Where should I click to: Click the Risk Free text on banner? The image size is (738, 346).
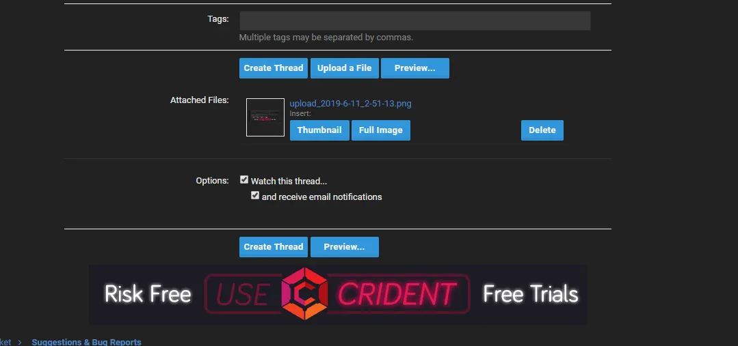coord(148,294)
